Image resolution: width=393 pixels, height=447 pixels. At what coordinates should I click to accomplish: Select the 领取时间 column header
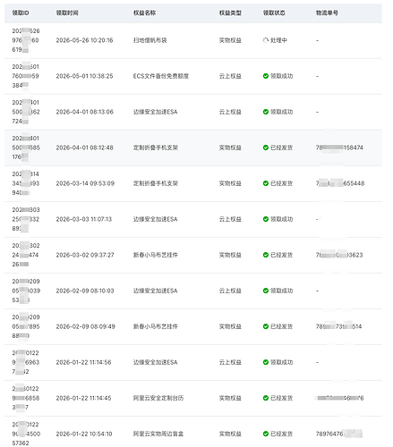tap(67, 13)
